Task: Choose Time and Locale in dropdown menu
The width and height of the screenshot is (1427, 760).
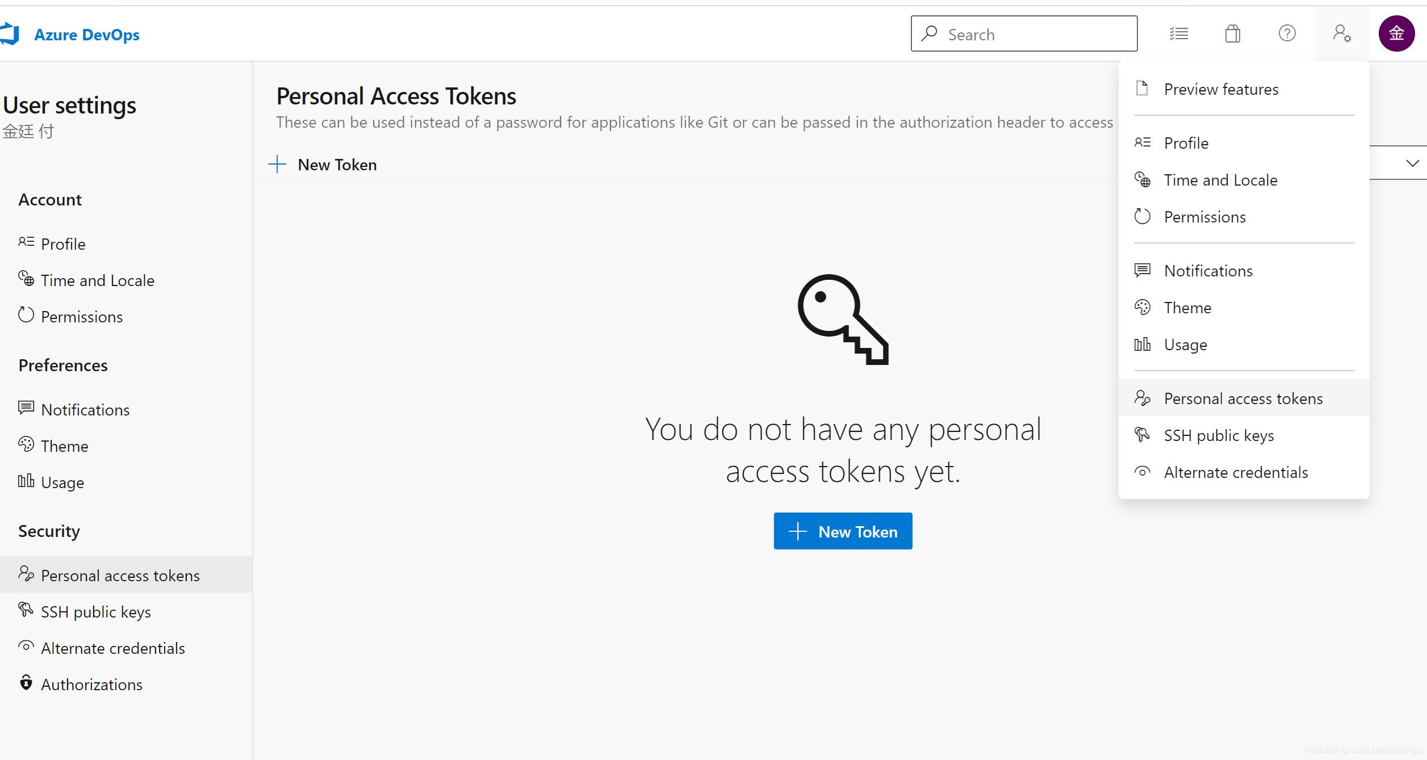Action: (x=1220, y=180)
